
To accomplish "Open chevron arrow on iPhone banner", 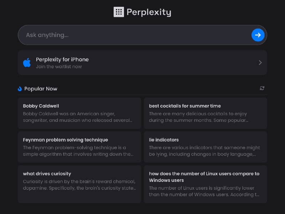I will click(x=260, y=63).
